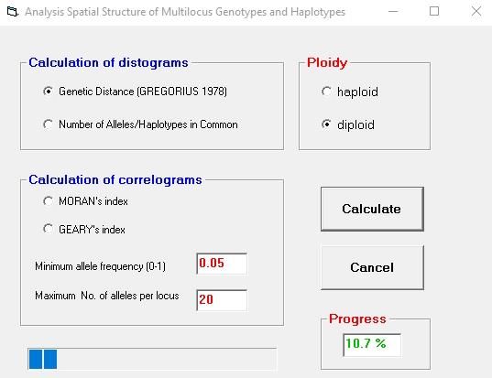Focus the Minimum allele frequency field
The image size is (492, 378).
222,264
